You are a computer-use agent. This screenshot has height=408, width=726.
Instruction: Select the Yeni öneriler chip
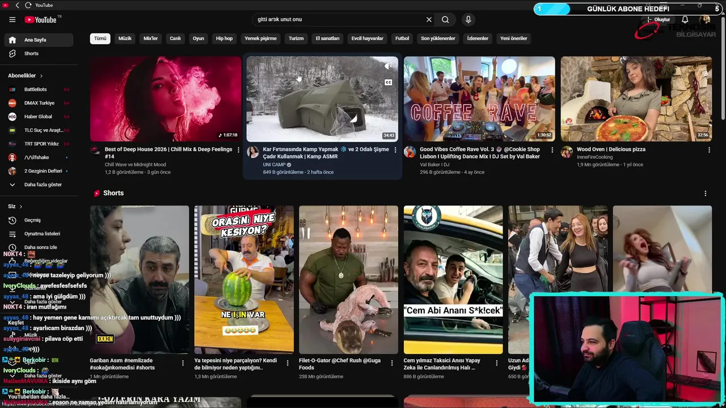514,39
